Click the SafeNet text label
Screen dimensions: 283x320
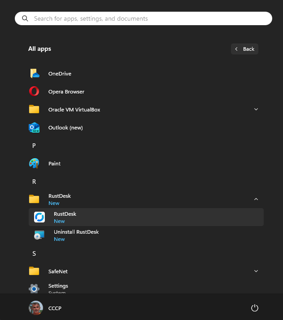[58, 271]
